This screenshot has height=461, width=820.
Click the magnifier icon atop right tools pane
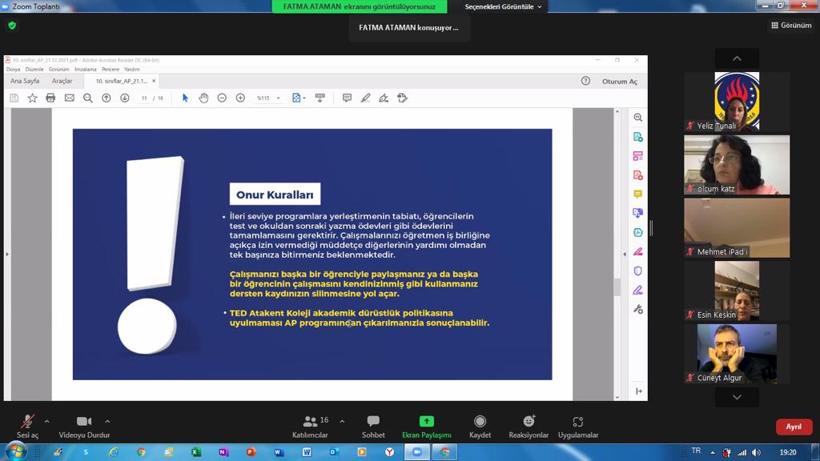[x=638, y=118]
